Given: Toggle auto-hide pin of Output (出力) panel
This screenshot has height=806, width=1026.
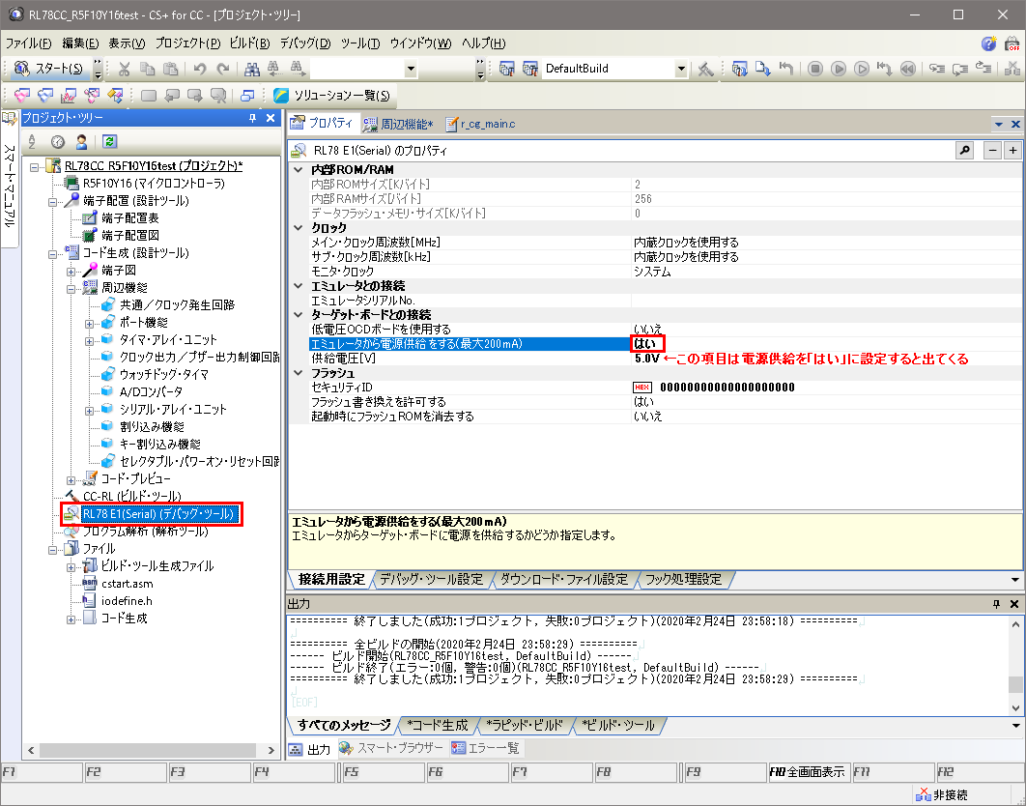Looking at the screenshot, I should (x=997, y=604).
